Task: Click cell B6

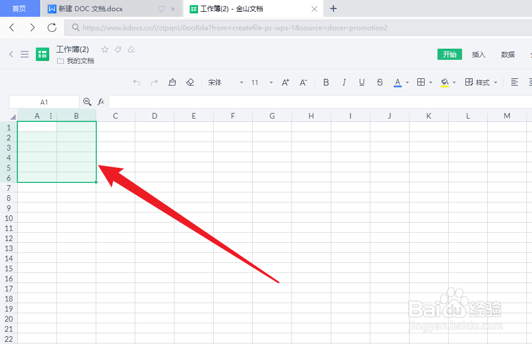Action: pos(76,177)
